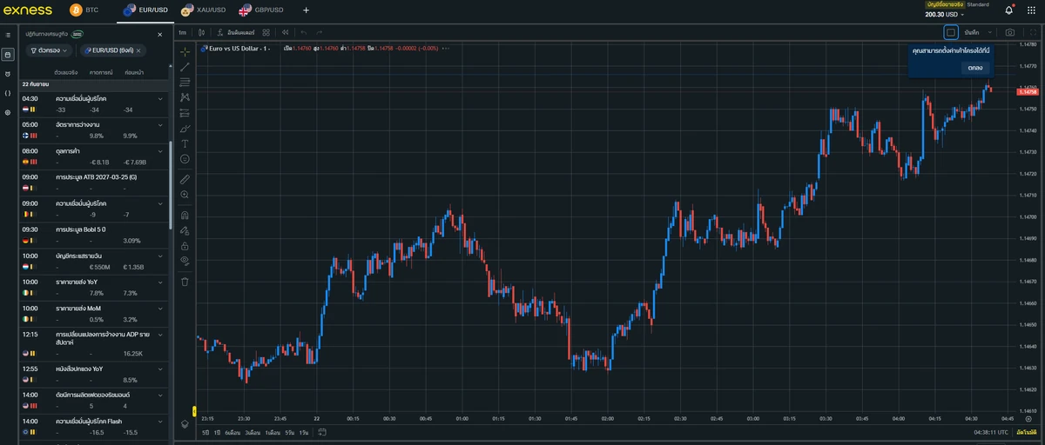Switch to the EUR/USD tab
The height and width of the screenshot is (445, 1045).
[x=145, y=10]
